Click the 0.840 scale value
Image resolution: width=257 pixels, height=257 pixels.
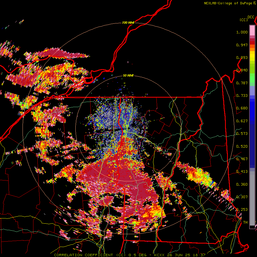point(242,70)
